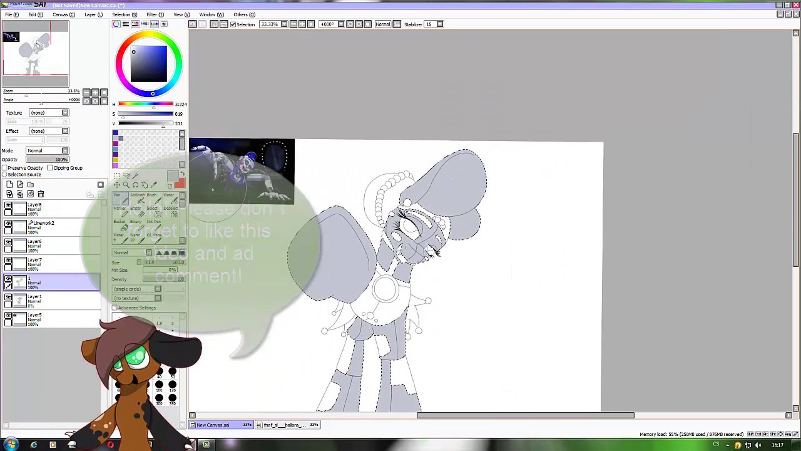
Task: Click the clear layer icon
Action: point(31,194)
